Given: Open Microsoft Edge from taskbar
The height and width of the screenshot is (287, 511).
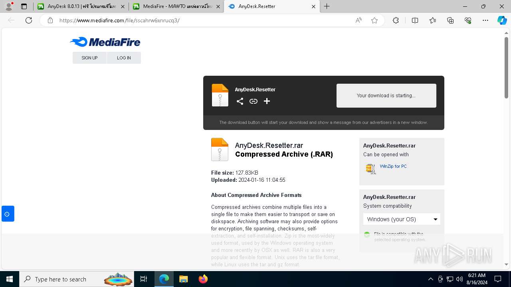Looking at the screenshot, I should click(164, 279).
